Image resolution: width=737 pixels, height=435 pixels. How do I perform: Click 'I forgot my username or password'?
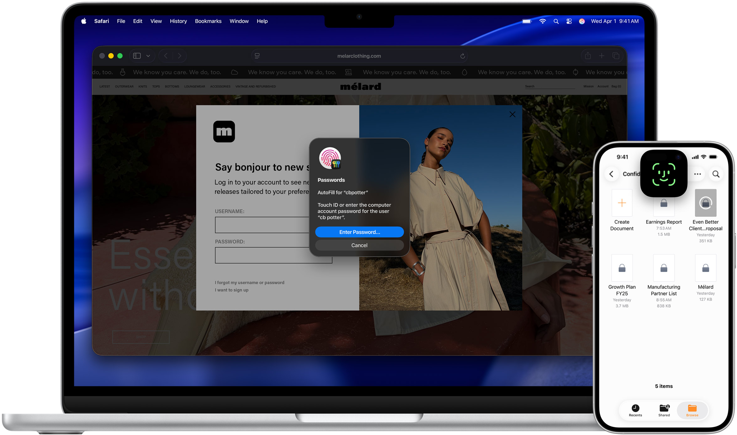coord(250,282)
